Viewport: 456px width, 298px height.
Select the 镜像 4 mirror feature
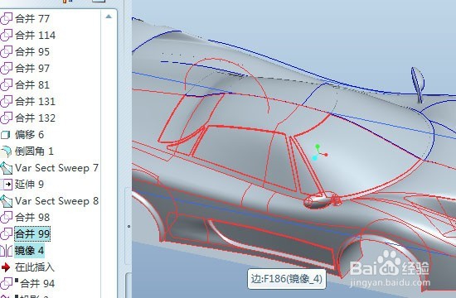(x=29, y=250)
